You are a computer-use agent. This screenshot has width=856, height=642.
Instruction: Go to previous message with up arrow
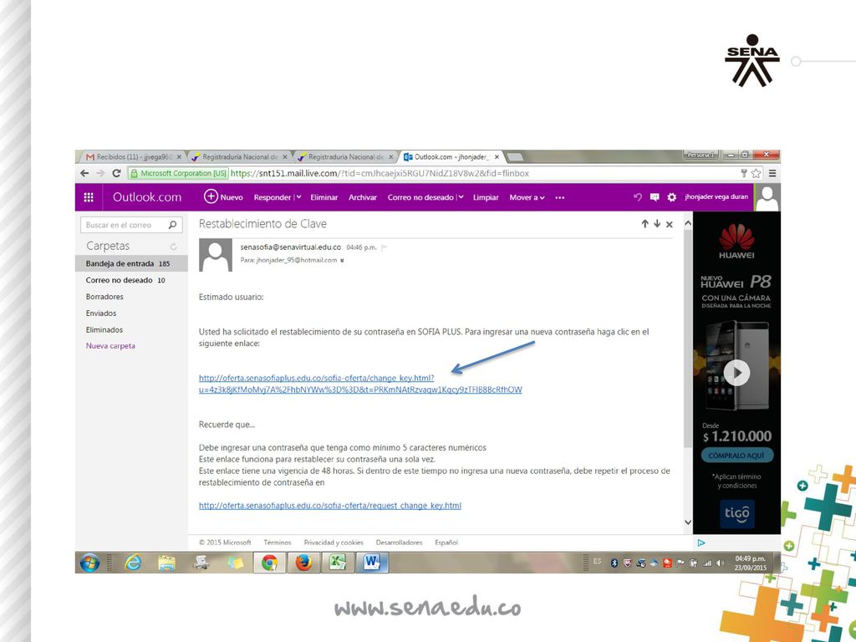pyautogui.click(x=645, y=224)
